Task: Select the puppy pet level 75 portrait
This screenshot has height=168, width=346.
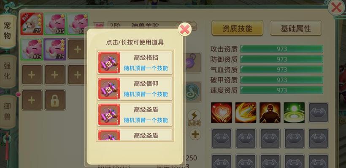Action: coord(32,24)
